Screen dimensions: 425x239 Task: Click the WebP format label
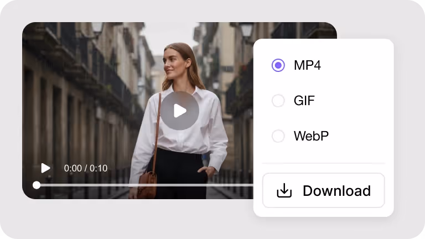tap(311, 136)
